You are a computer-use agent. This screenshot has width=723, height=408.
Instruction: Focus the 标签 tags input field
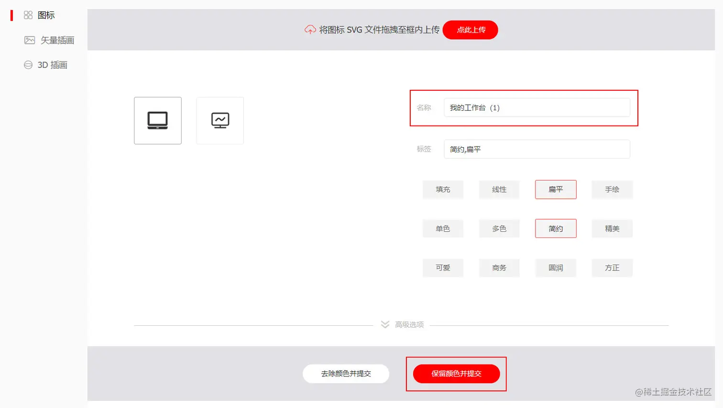coord(537,149)
